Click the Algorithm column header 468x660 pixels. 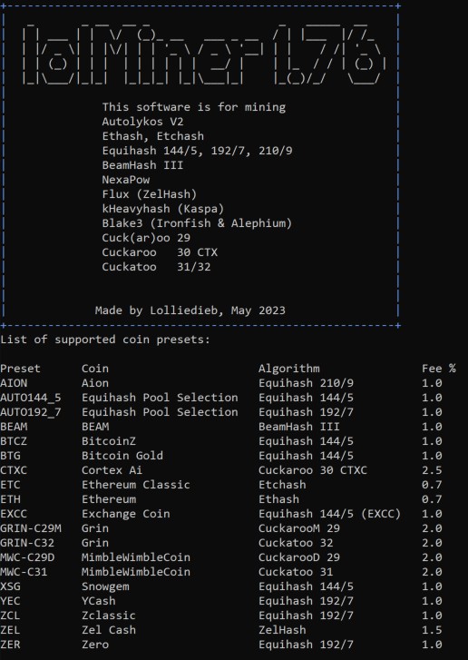289,369
